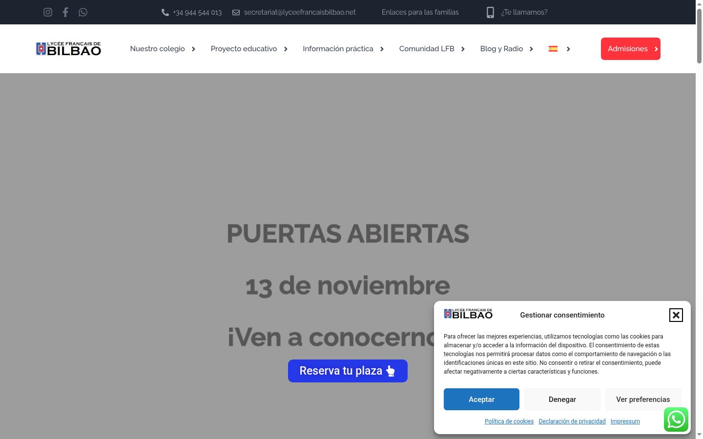Open the Proyecto educativo menu
The width and height of the screenshot is (703, 439).
[244, 49]
